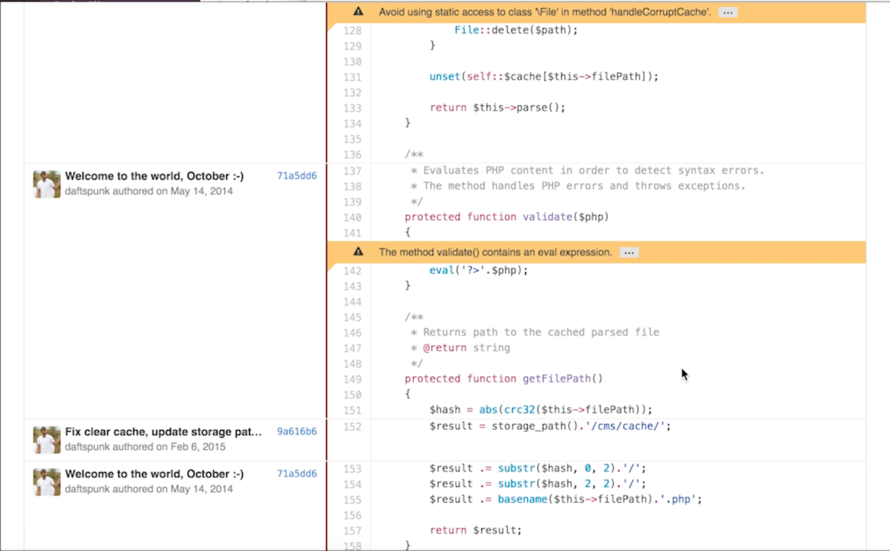This screenshot has width=890, height=551.
Task: Click warning icon on static access alert
Action: [358, 12]
